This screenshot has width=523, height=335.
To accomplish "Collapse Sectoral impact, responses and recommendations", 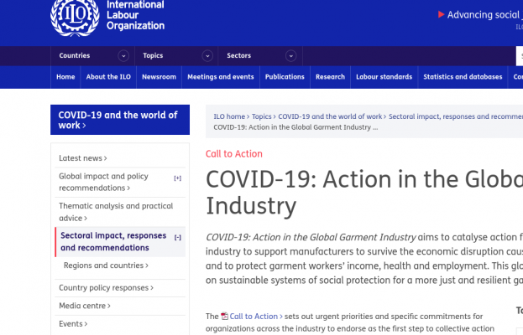I will [x=177, y=237].
